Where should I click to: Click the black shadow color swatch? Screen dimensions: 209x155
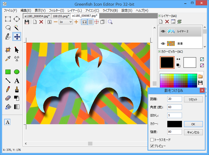[175, 124]
